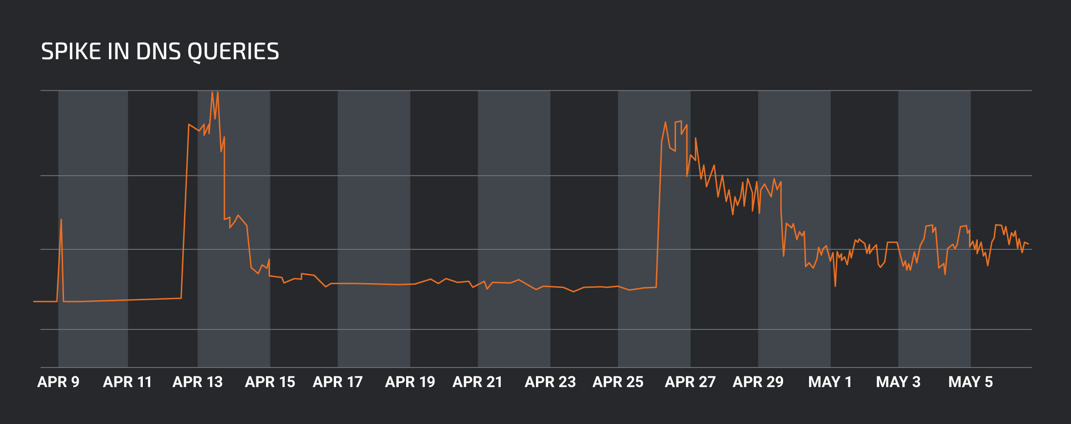
Task: Click the second surge's peak after APR 25
Action: (x=680, y=121)
